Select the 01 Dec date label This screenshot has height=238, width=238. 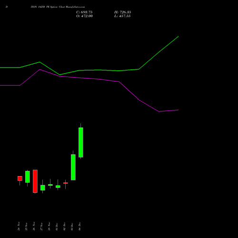tap(57, 226)
